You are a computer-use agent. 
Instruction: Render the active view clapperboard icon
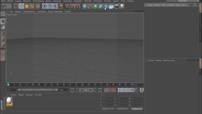(x=67, y=6)
